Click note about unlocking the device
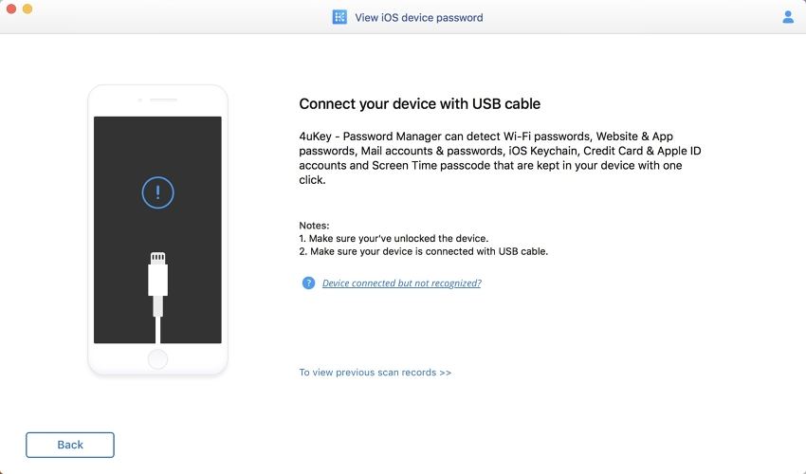 [x=394, y=239]
